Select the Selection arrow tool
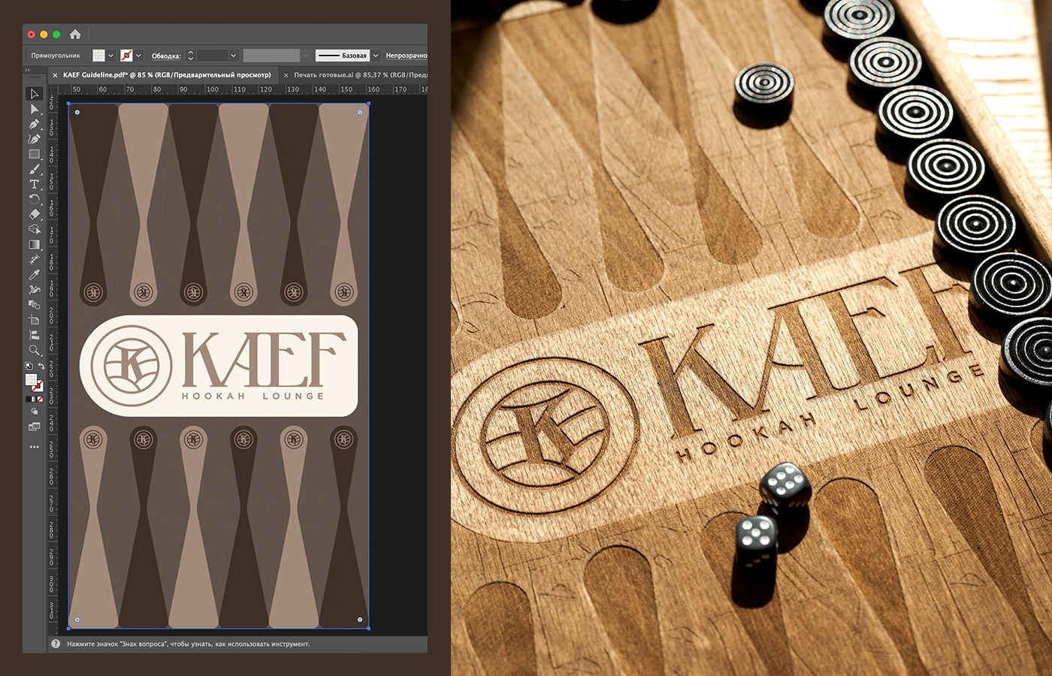The height and width of the screenshot is (676, 1052). (x=34, y=94)
